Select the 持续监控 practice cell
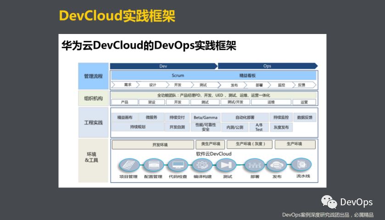Viewport: 385px width, 220px height. (x=281, y=117)
